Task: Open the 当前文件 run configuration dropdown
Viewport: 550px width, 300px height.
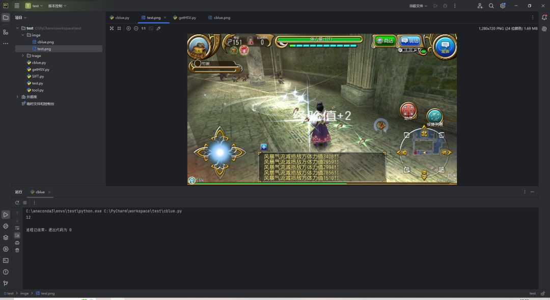Action: click(x=418, y=6)
